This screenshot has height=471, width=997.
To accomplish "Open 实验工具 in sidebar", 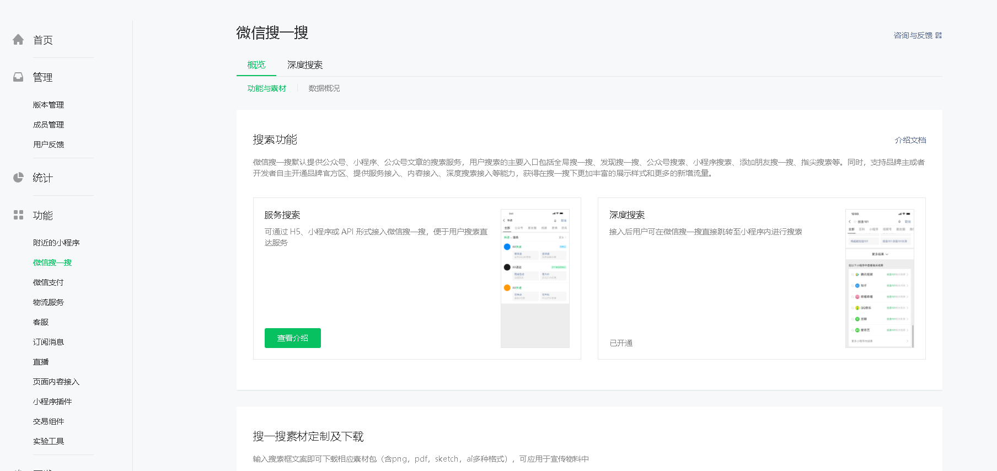I will tap(49, 441).
